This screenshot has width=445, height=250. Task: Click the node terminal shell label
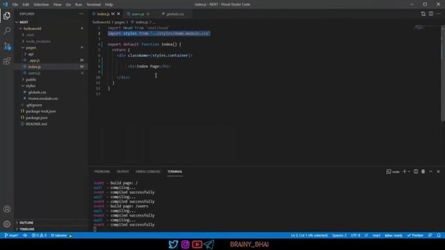pyautogui.click(x=393, y=172)
